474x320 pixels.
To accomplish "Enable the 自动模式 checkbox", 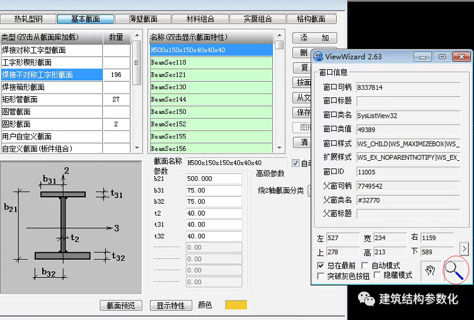I will 365,265.
